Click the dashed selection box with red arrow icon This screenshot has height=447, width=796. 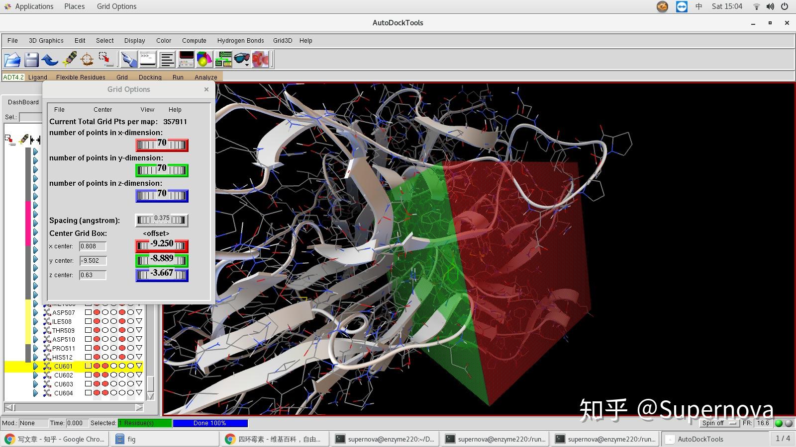click(106, 60)
